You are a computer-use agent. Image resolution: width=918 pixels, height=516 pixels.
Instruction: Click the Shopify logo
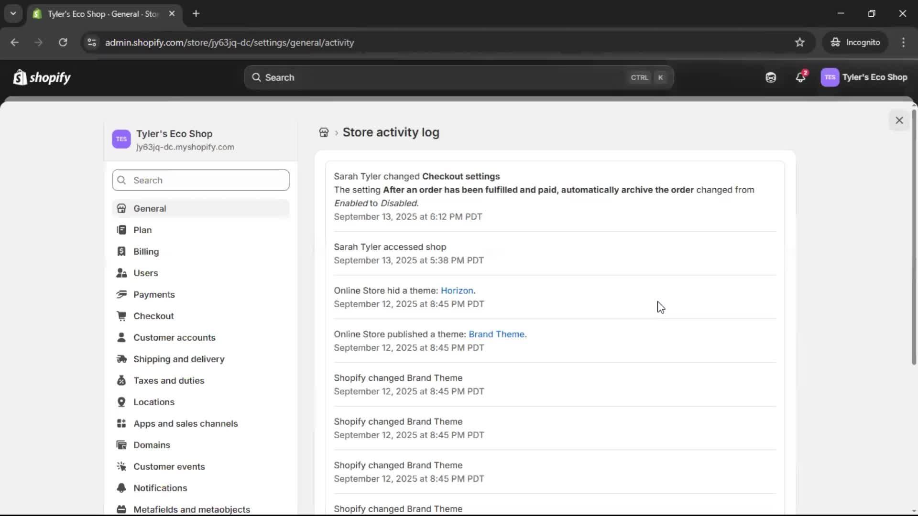tap(42, 77)
